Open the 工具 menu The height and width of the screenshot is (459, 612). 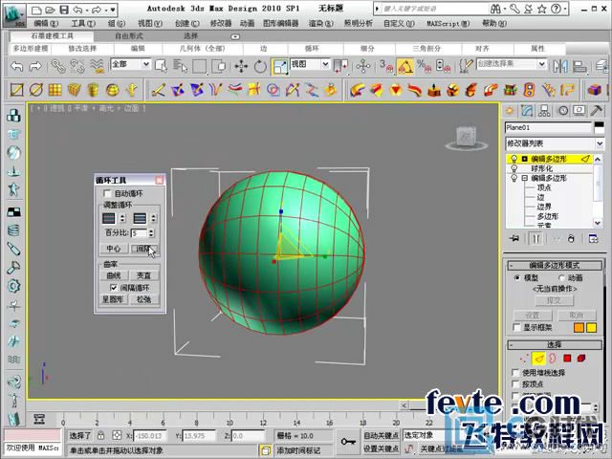83,23
